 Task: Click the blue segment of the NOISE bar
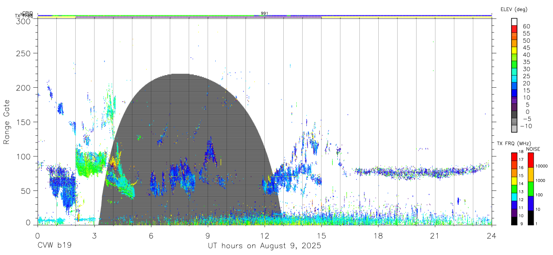(x=530, y=203)
